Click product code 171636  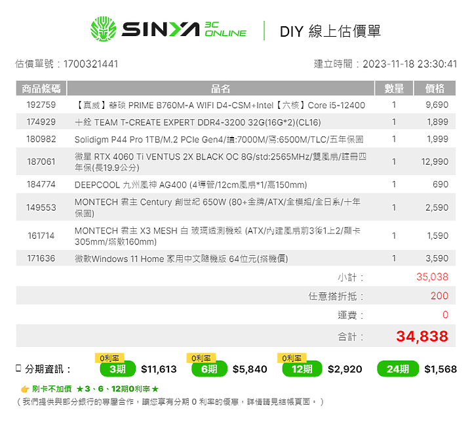click(x=41, y=258)
